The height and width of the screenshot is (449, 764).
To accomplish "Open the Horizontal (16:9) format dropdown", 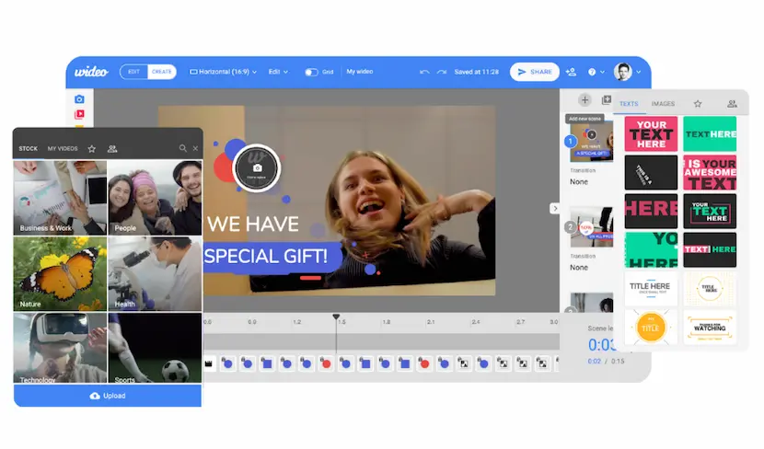I will pos(223,72).
